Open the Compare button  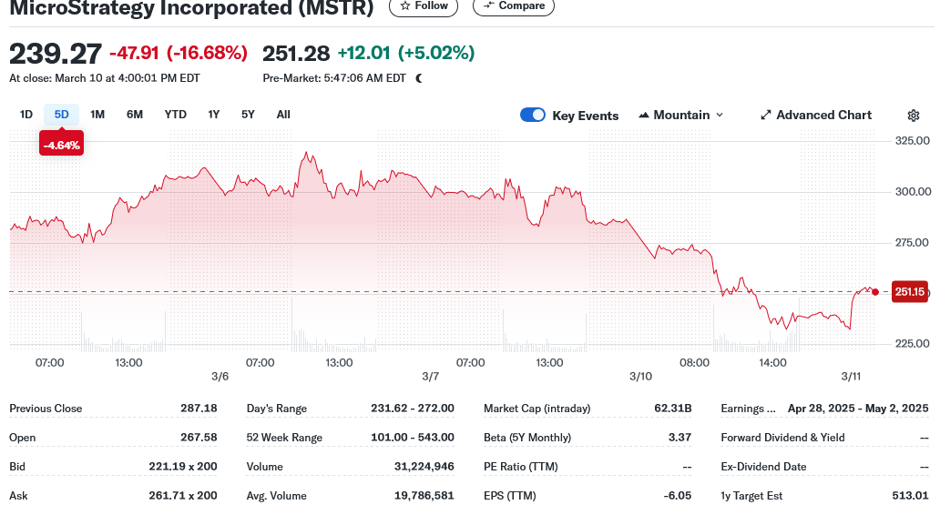(513, 6)
